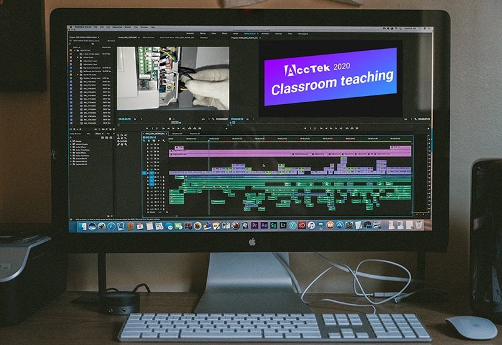Collapse the top bin in Project panel
Viewport: 502px width, 345px height.
(75, 50)
